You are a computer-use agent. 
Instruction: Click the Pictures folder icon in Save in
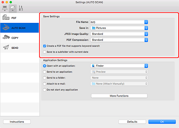pyautogui.click(x=93, y=28)
